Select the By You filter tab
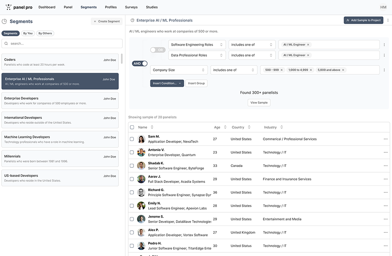Screen dimensions: 392x256 point(28,33)
